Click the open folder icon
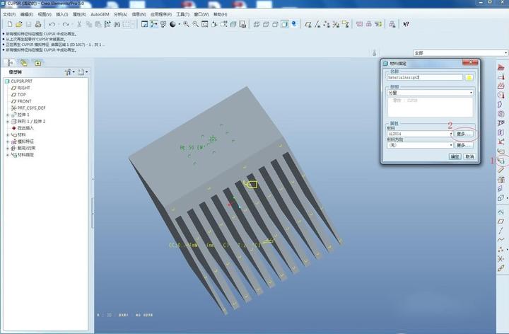Screen dimensions: 509x334 [19, 24]
